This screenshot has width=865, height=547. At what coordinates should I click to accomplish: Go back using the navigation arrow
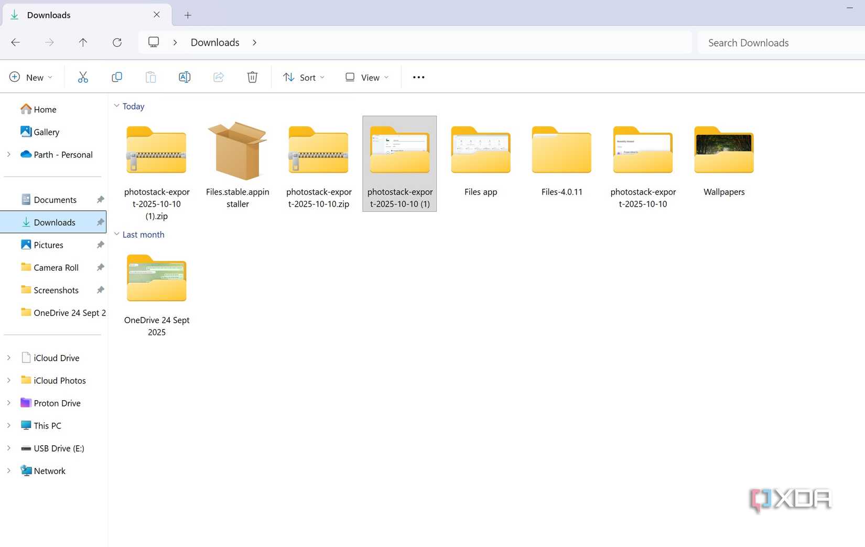tap(15, 42)
